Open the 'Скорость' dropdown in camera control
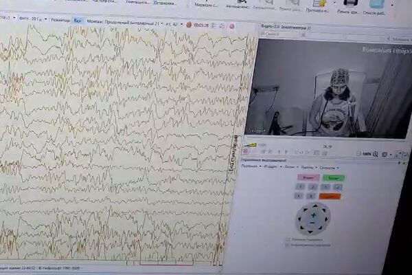412x275 pixels. tap(329, 168)
